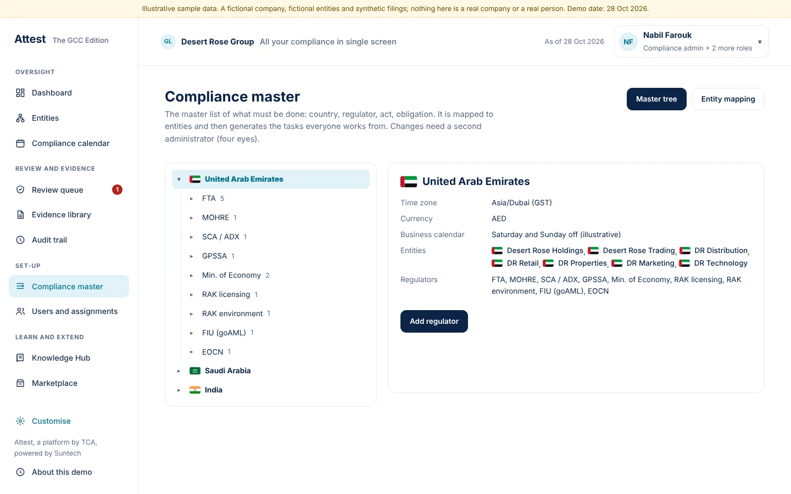
Task: Collapse the United Arab Emirates tree node
Action: tap(179, 179)
